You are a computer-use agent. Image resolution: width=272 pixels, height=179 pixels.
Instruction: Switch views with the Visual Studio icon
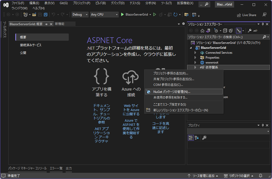pyautogui.click(x=208, y=31)
